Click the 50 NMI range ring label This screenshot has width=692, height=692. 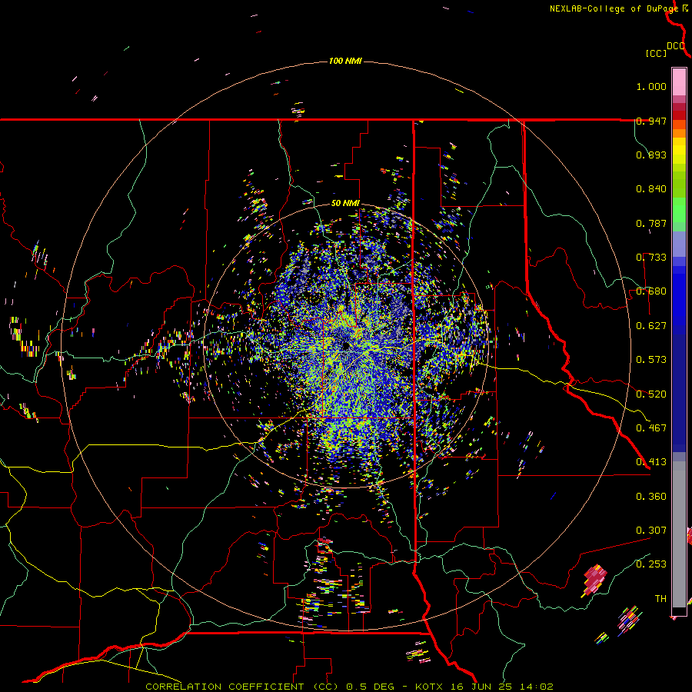pyautogui.click(x=345, y=204)
